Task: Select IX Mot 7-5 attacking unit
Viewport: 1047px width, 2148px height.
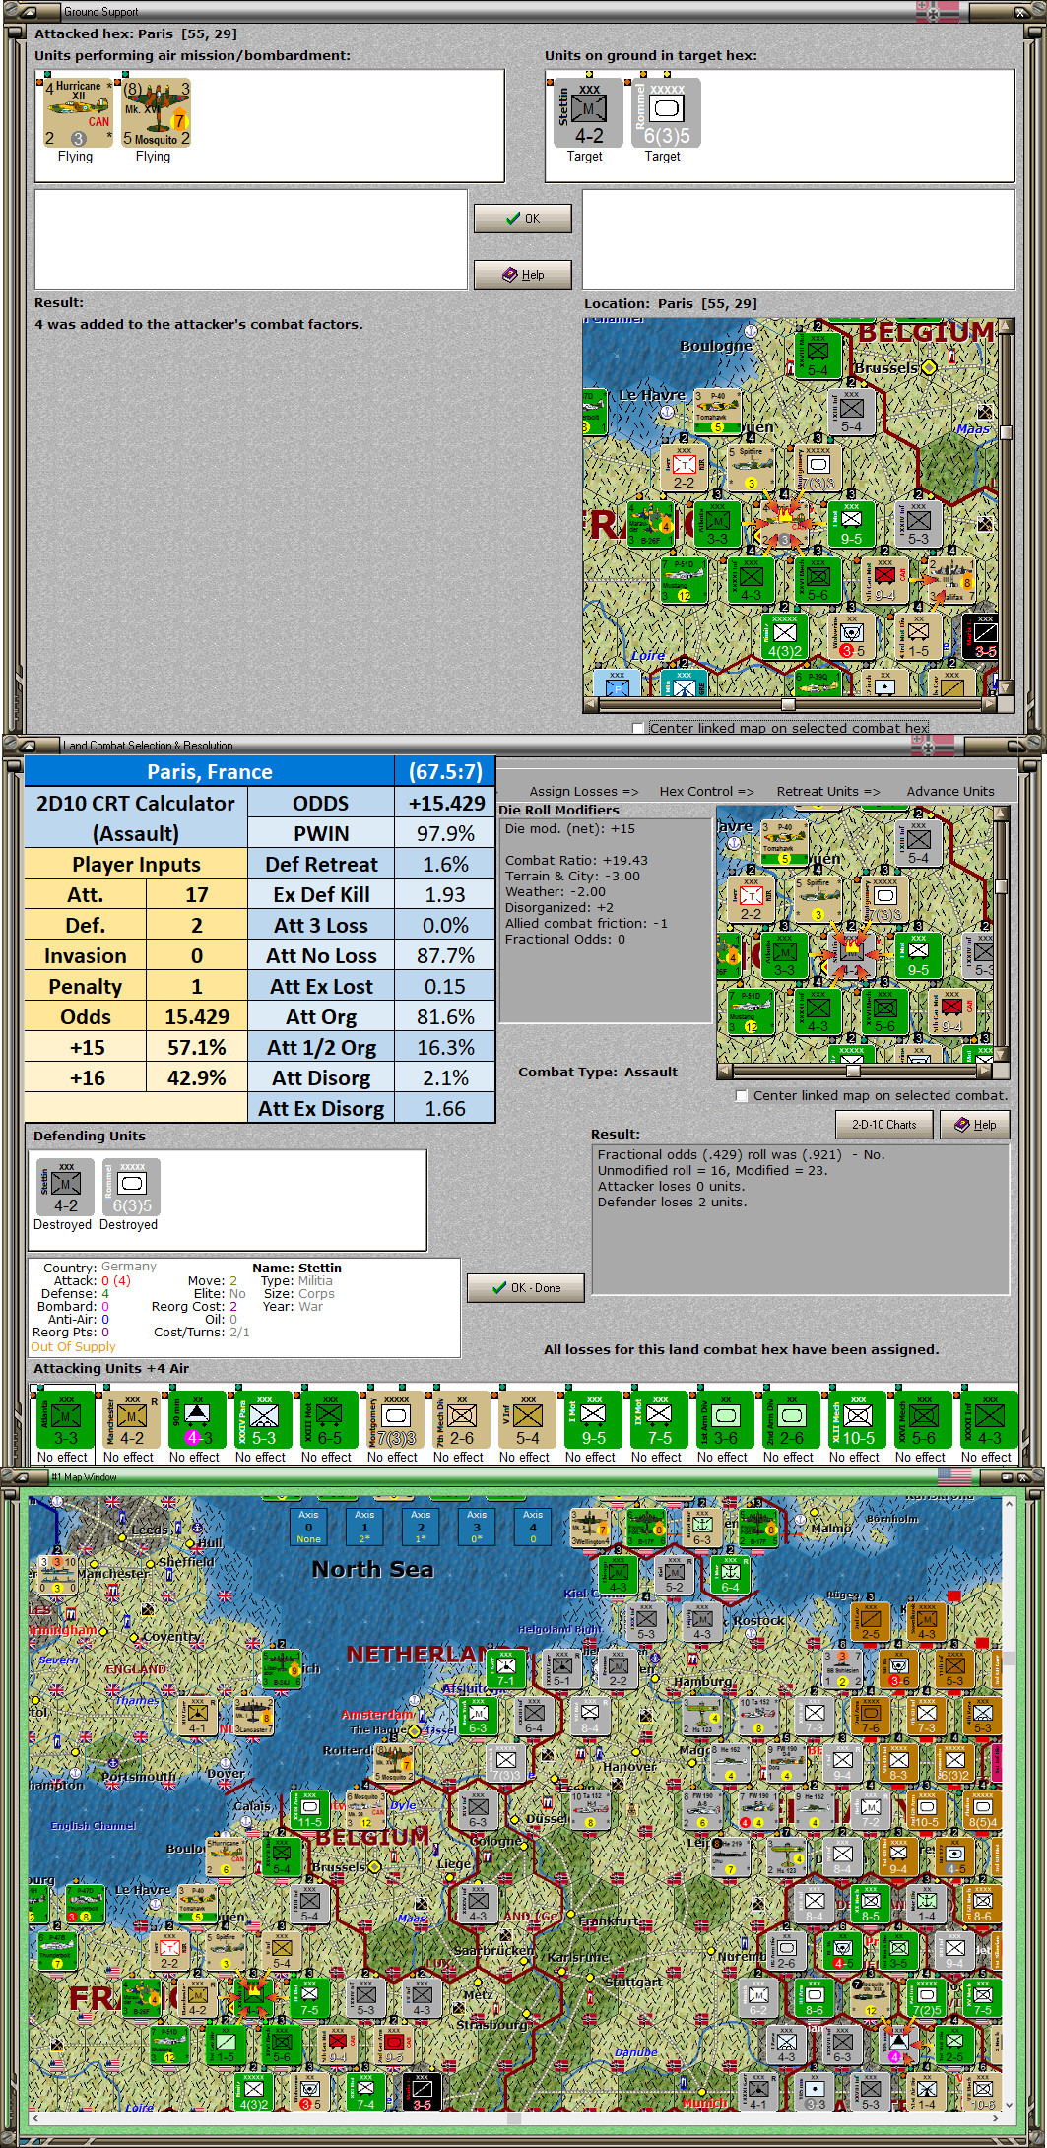Action: click(x=660, y=1419)
